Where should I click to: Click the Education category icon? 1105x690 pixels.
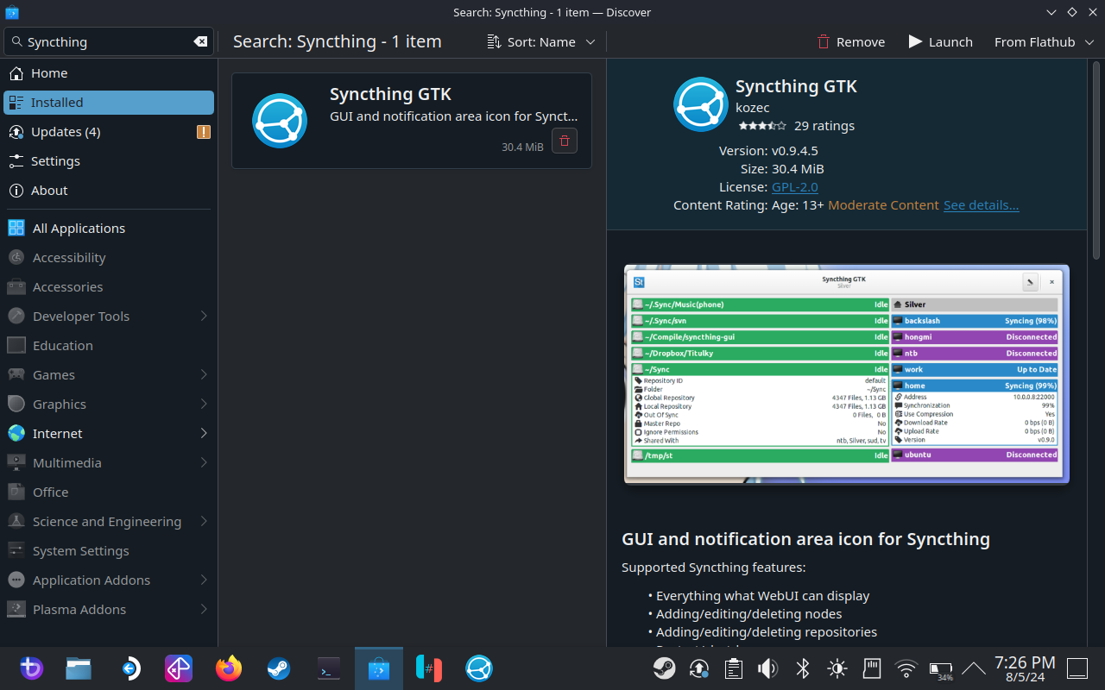(16, 345)
